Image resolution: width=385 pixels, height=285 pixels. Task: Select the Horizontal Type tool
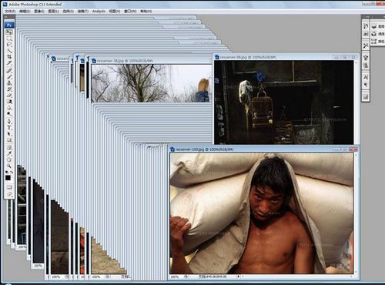(9, 128)
